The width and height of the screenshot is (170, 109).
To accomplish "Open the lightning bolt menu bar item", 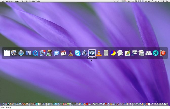I will tap(118, 1).
